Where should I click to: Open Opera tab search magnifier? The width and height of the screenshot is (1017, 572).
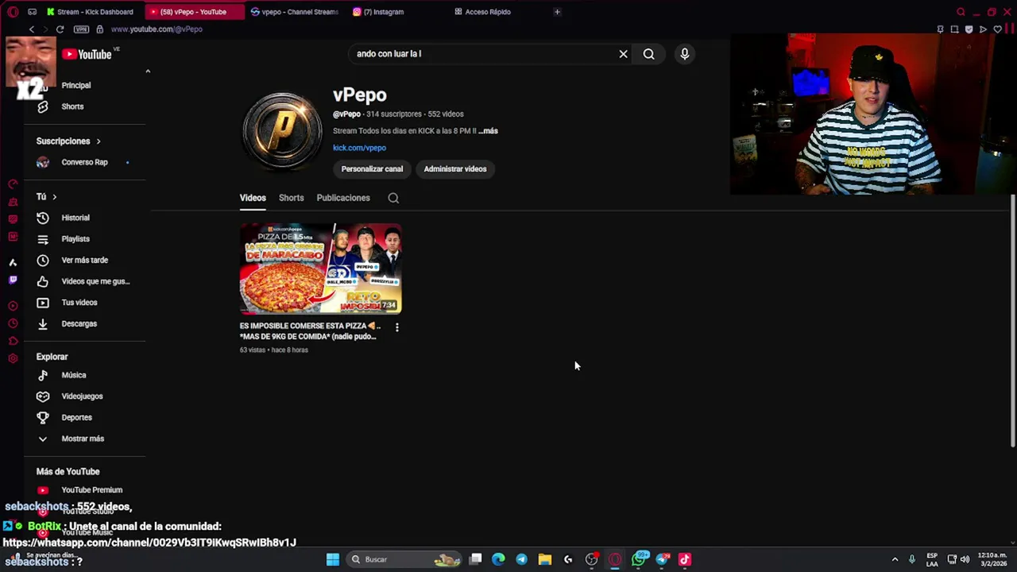(961, 12)
